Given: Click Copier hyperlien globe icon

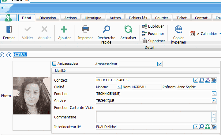Looking at the screenshot, I should (x=178, y=29).
